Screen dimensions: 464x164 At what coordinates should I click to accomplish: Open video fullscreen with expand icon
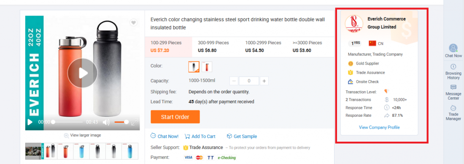click(x=135, y=122)
